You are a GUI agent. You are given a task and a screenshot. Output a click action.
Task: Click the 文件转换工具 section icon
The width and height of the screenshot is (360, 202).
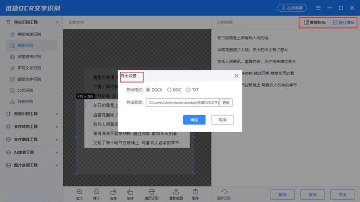click(8, 126)
